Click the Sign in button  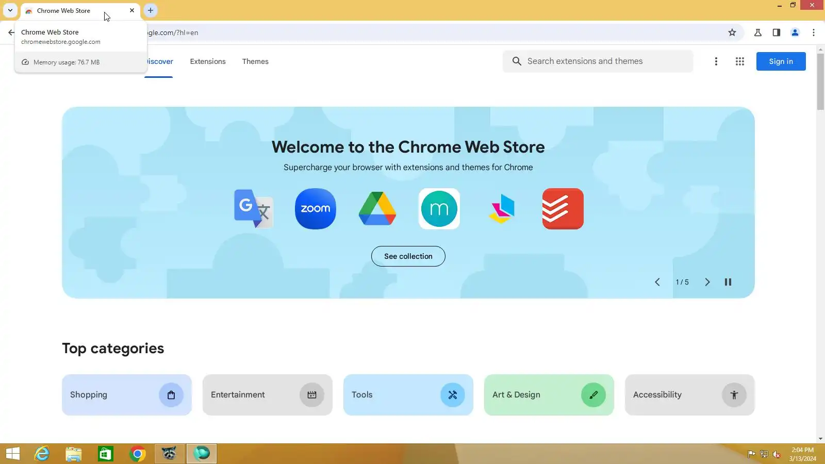pyautogui.click(x=781, y=61)
